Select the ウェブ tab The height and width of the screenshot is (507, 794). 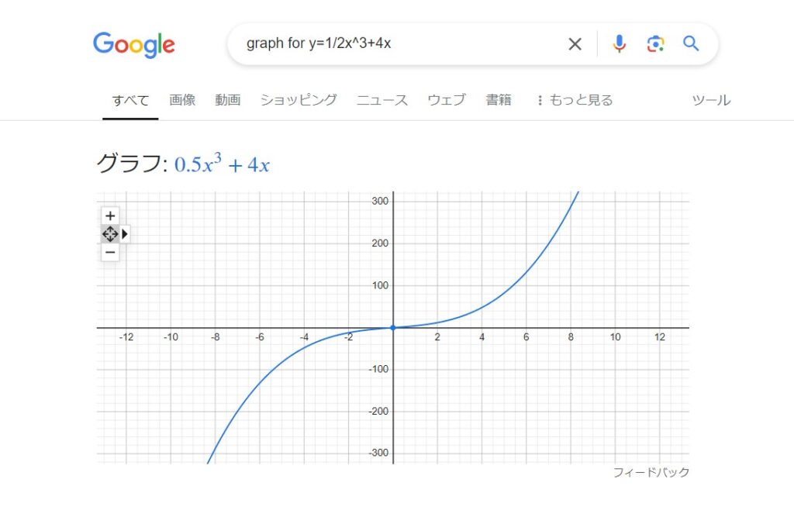pos(447,100)
